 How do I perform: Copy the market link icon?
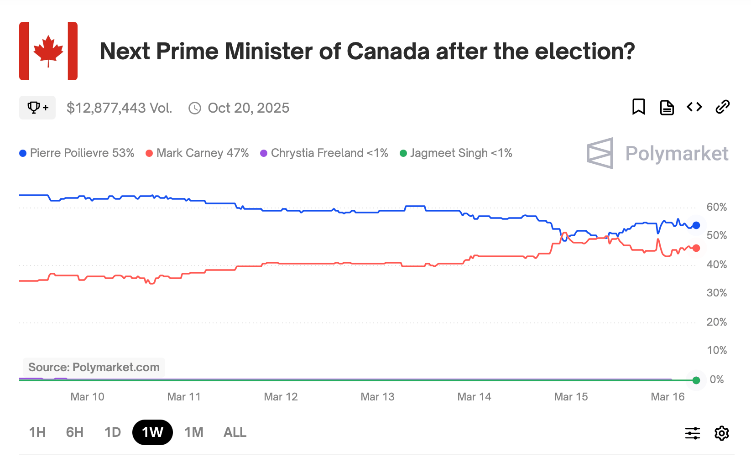point(722,107)
